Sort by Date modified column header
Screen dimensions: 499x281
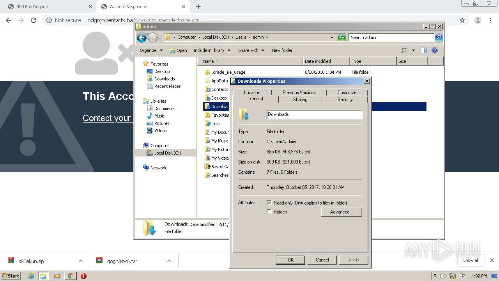coord(326,61)
